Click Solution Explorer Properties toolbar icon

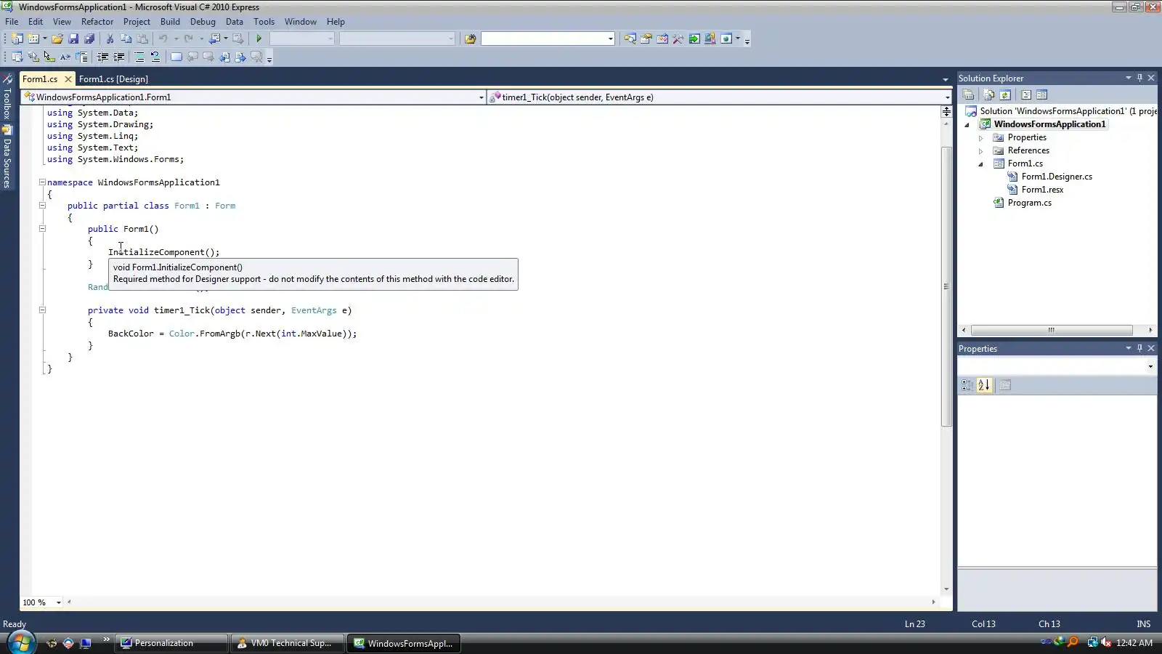[x=968, y=94]
